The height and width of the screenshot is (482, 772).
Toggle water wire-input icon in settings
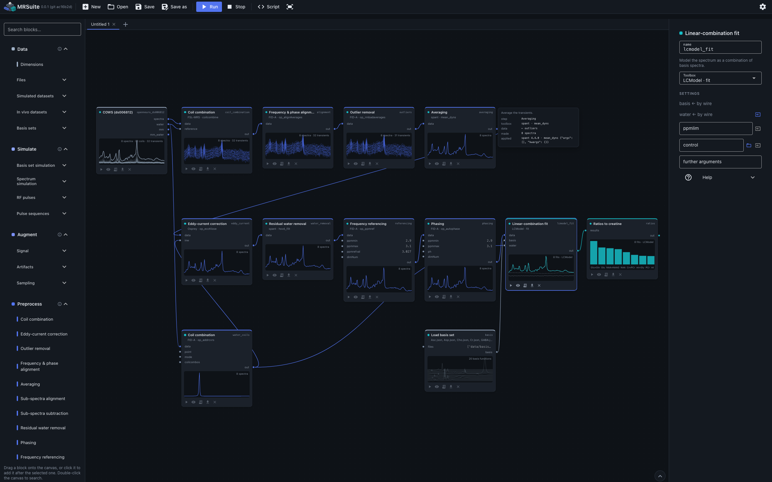click(758, 114)
